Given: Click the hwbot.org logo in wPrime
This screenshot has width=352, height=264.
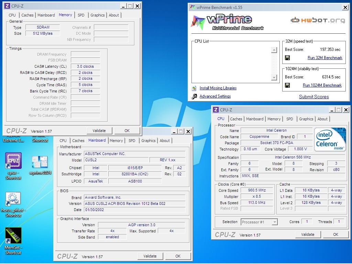Looking at the screenshot, I should point(318,20).
